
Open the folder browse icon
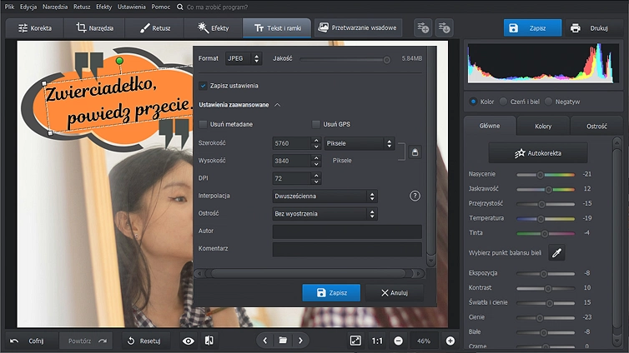(x=283, y=341)
